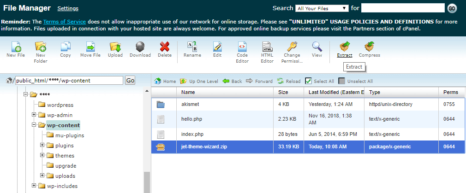Select the Rename tool
The height and width of the screenshot is (193, 466).
coord(192,47)
